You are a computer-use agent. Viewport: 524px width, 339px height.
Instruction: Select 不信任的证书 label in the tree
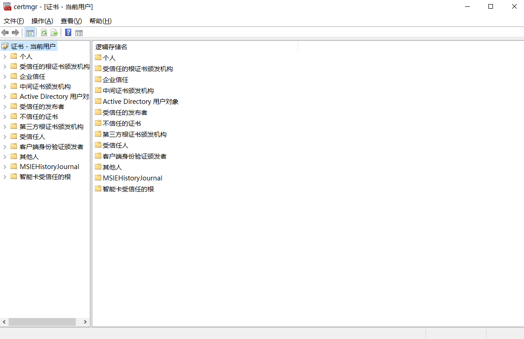click(x=39, y=117)
